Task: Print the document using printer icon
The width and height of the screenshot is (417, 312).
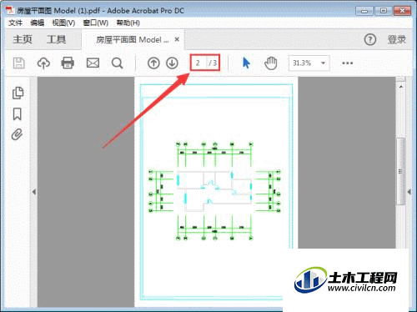Action: (x=68, y=63)
